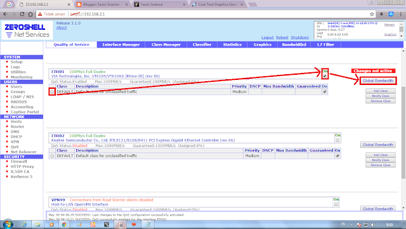Select the ETH01 DEFAULT class radio button
The image size is (406, 229).
52,92
